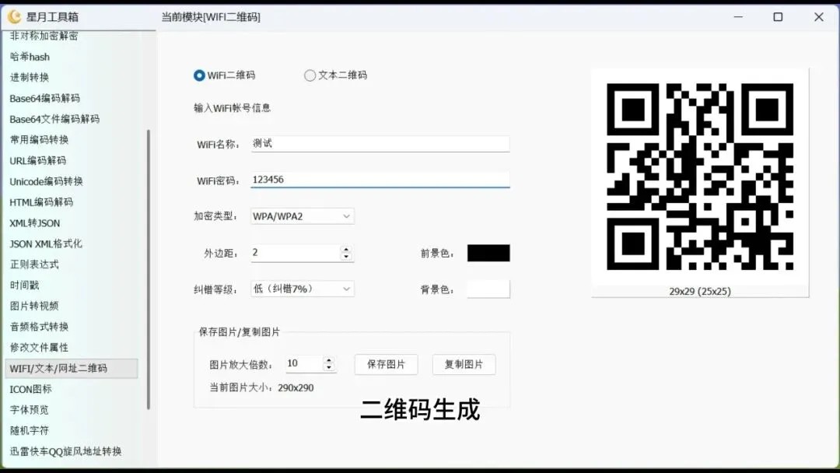840x473 pixels.
Task: Click the 复制图片 button
Action: pos(464,364)
